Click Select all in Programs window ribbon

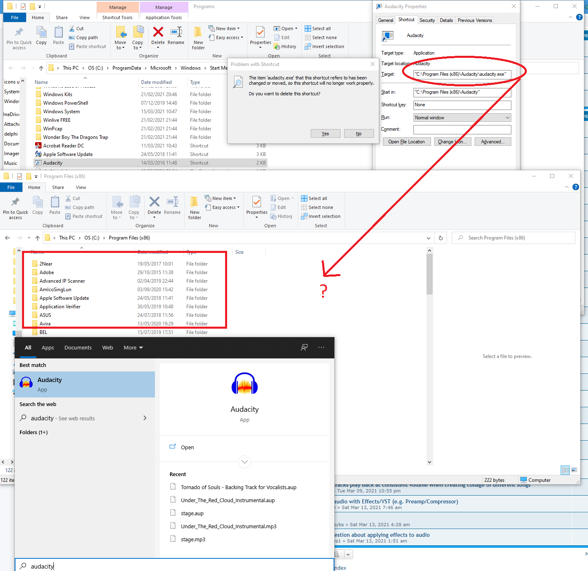click(x=318, y=29)
